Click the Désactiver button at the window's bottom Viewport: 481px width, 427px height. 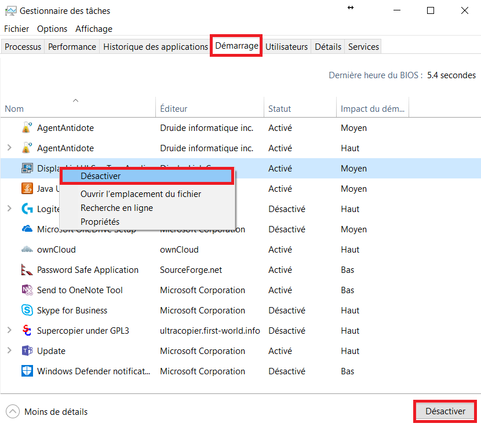tap(445, 411)
